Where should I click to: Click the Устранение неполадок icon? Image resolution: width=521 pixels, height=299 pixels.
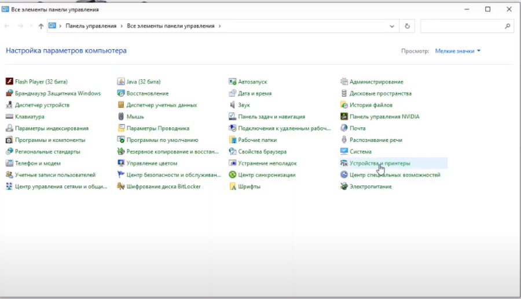tap(233, 163)
